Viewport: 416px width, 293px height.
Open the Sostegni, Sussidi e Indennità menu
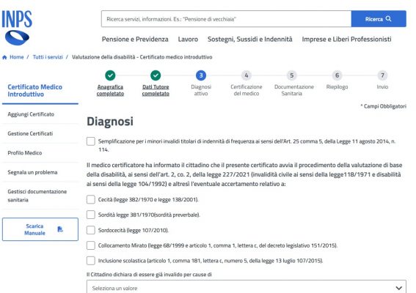click(x=250, y=40)
